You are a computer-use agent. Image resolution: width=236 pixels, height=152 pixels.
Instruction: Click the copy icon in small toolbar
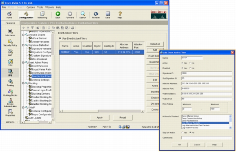53,28
